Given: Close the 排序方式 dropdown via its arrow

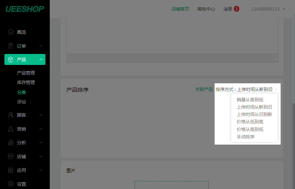Looking at the screenshot, I should [x=276, y=90].
